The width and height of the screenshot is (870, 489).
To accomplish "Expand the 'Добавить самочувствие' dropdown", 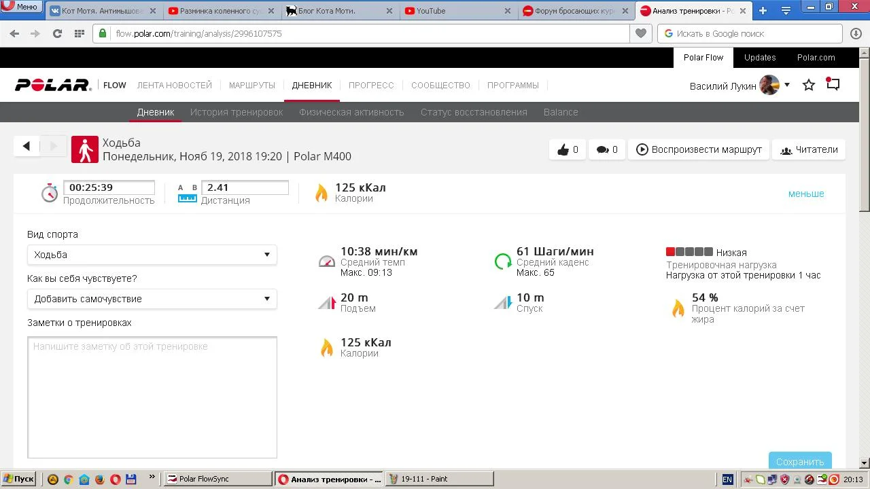I will pos(152,299).
